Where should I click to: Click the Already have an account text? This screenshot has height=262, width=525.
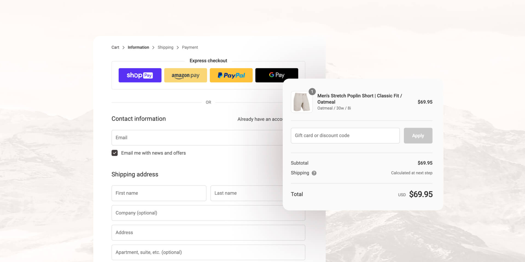point(260,119)
